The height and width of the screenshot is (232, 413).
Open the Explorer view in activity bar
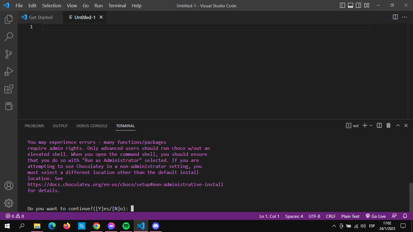pos(9,19)
